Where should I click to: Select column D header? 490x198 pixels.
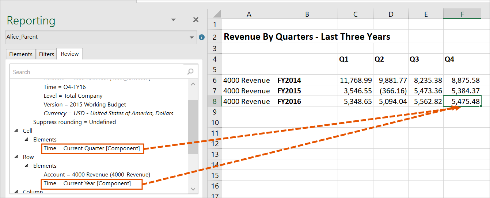click(x=391, y=14)
